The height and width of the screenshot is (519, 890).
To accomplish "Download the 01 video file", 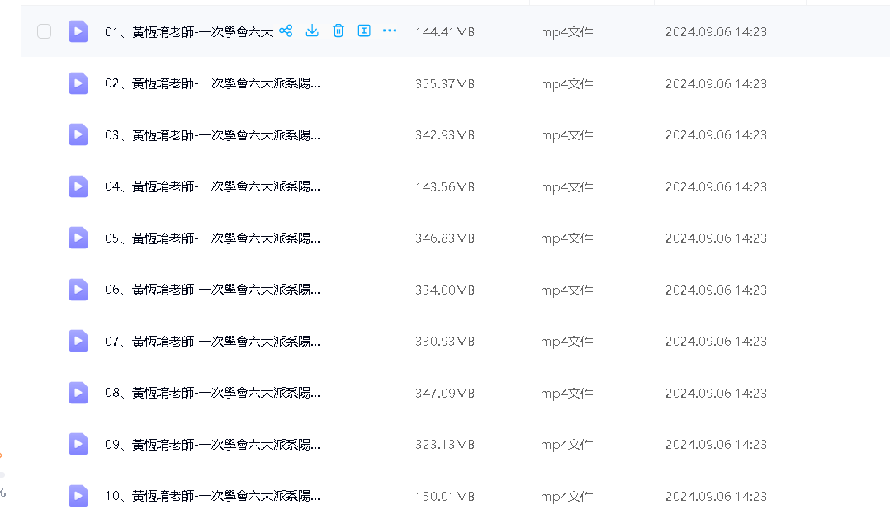I will click(x=312, y=31).
